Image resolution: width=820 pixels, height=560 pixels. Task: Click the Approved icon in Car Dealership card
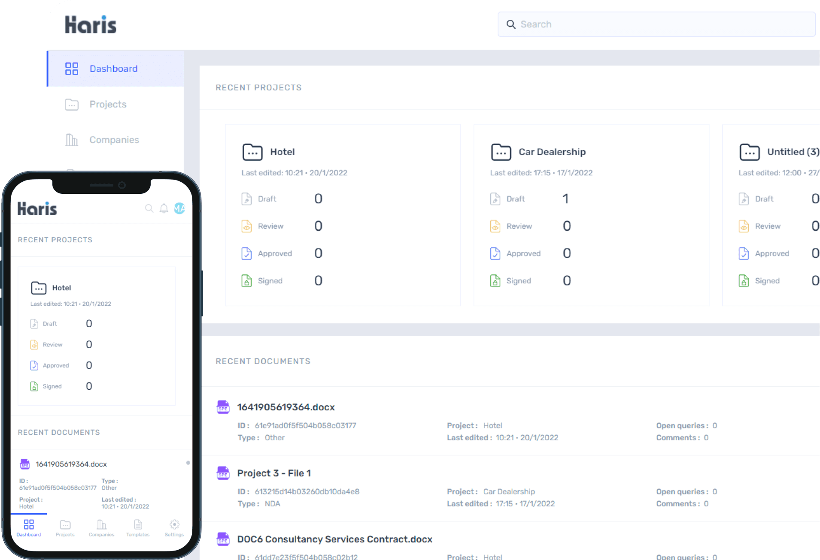click(495, 253)
